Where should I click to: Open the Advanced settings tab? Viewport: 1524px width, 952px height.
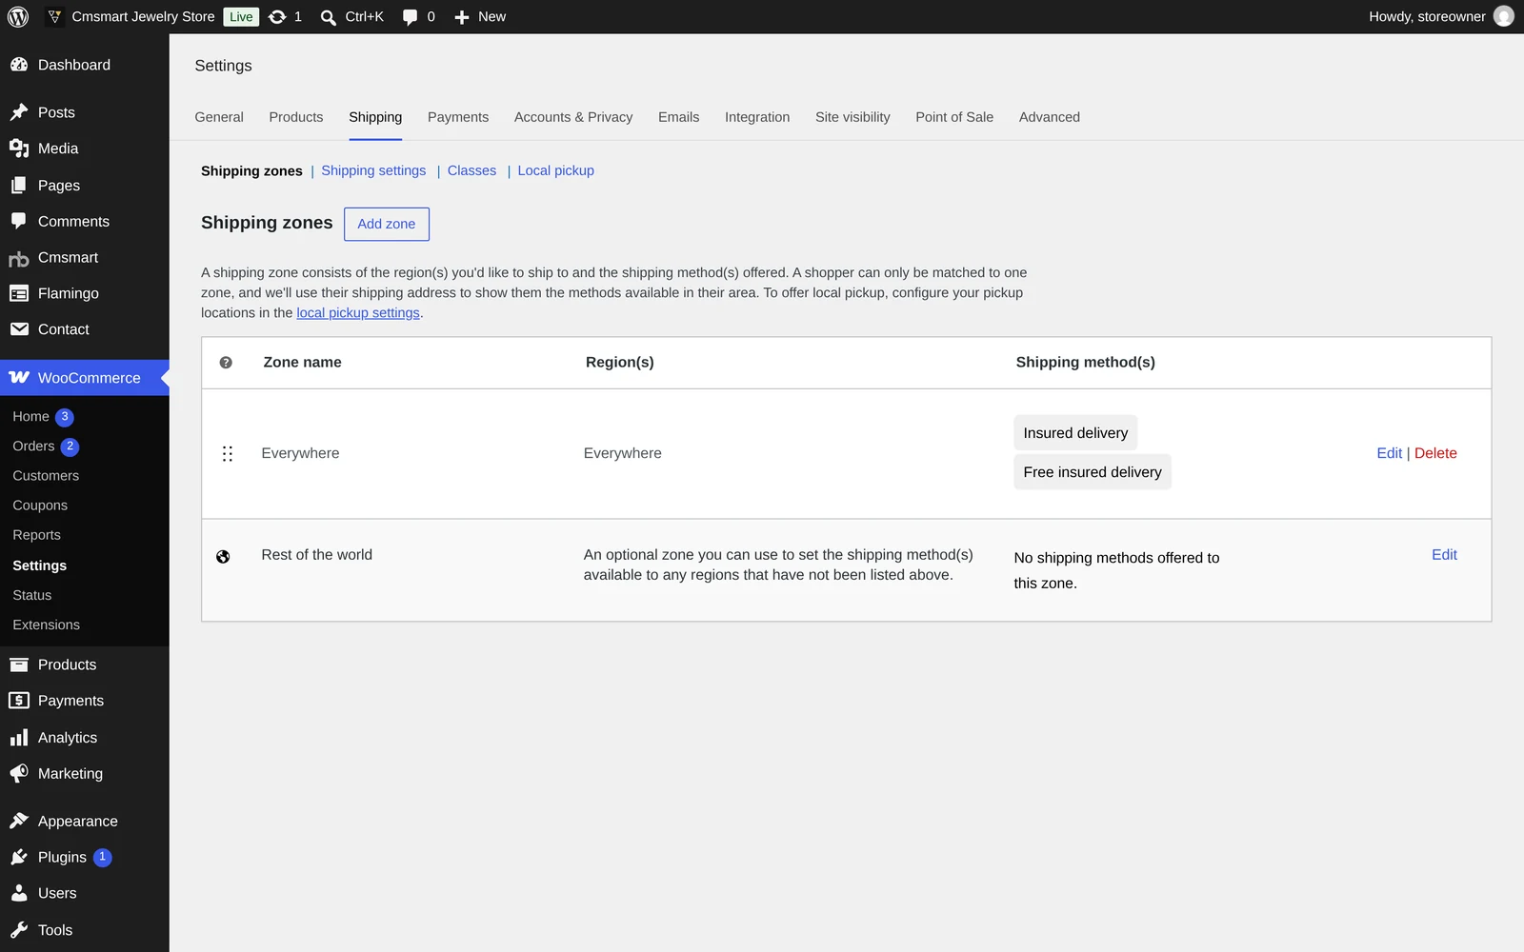point(1050,117)
